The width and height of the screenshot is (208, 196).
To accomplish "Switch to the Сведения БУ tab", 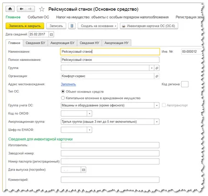I will click(x=35, y=43).
